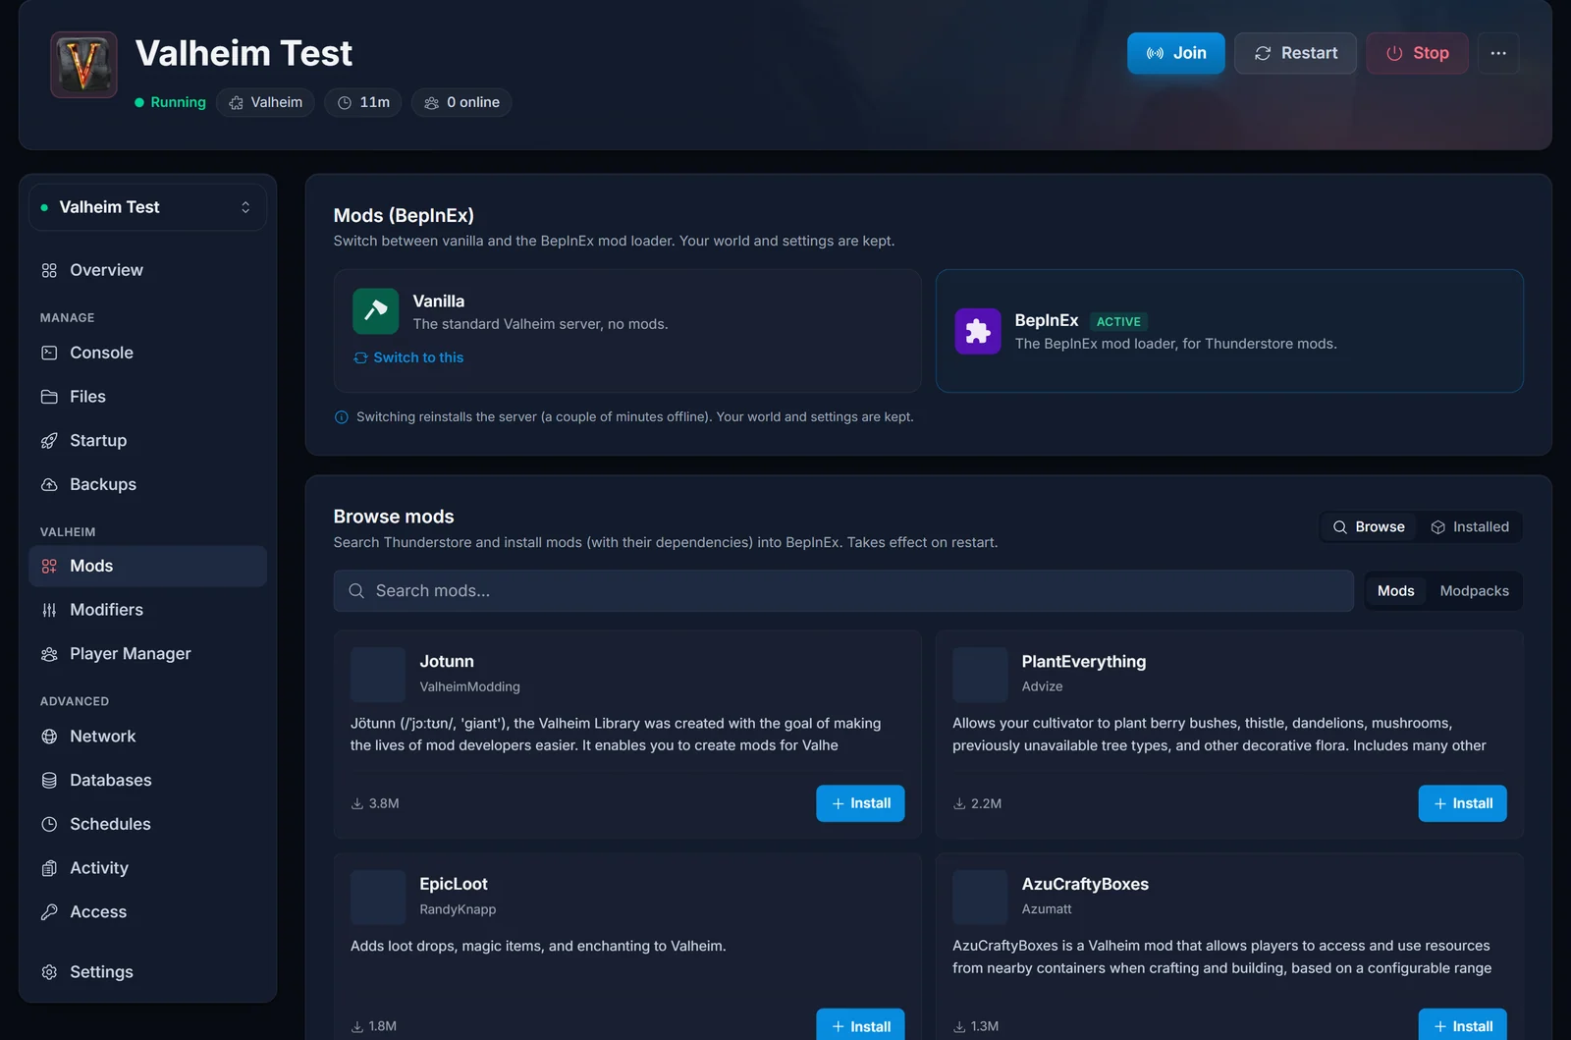The image size is (1571, 1040).
Task: Click the Azumatt author name
Action: tap(1047, 909)
